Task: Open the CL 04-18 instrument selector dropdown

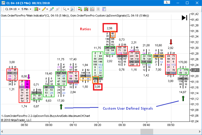Action: pyautogui.click(x=12, y=9)
